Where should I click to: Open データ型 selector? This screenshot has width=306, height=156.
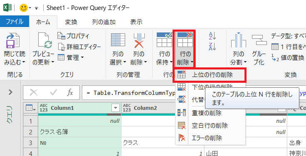289,36
